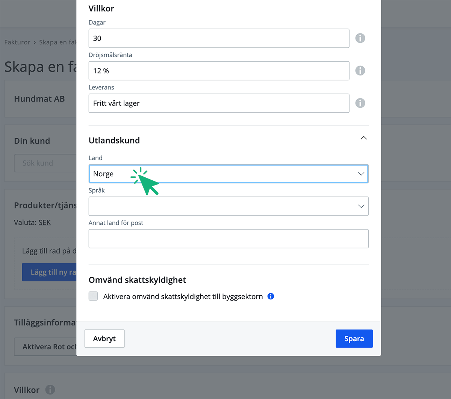This screenshot has width=451, height=399.
Task: Click Fakturor breadcrumb link
Action: click(x=17, y=42)
